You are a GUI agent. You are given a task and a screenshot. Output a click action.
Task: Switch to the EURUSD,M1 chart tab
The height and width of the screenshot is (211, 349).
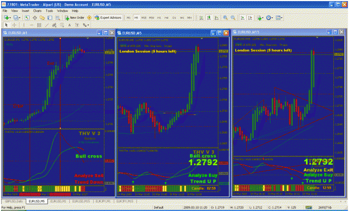tap(58, 201)
